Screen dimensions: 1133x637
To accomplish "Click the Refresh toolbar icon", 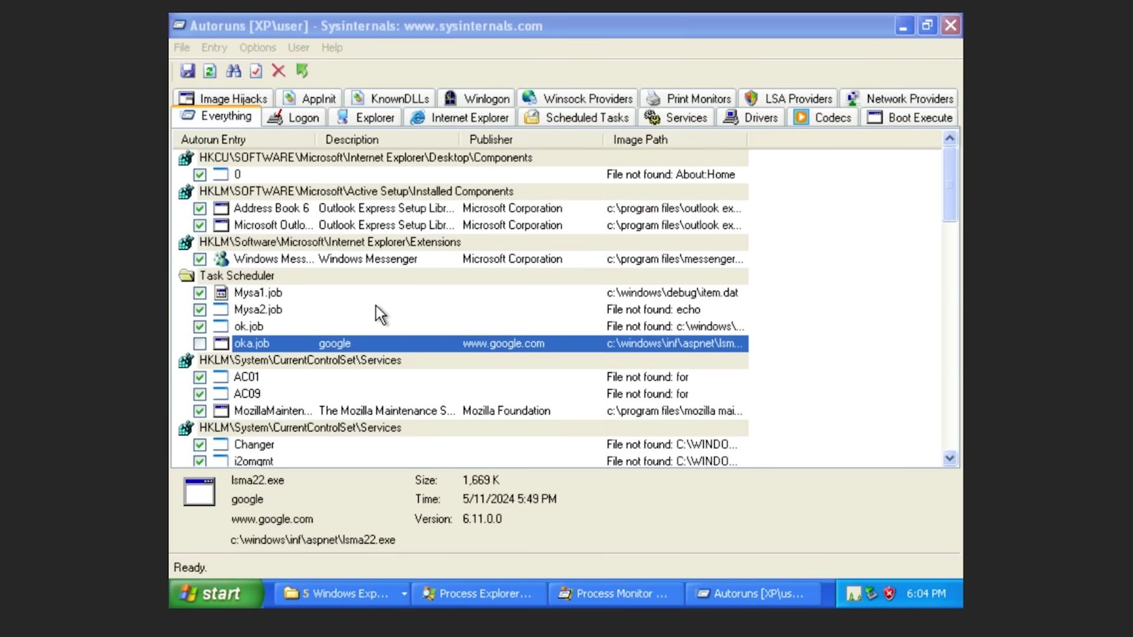I will 210,71.
